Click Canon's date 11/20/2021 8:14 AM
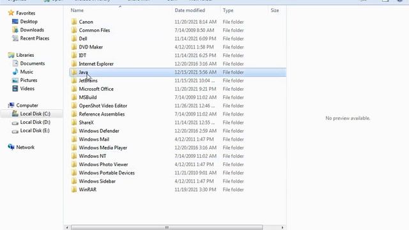This screenshot has height=230, width=409. point(196,22)
